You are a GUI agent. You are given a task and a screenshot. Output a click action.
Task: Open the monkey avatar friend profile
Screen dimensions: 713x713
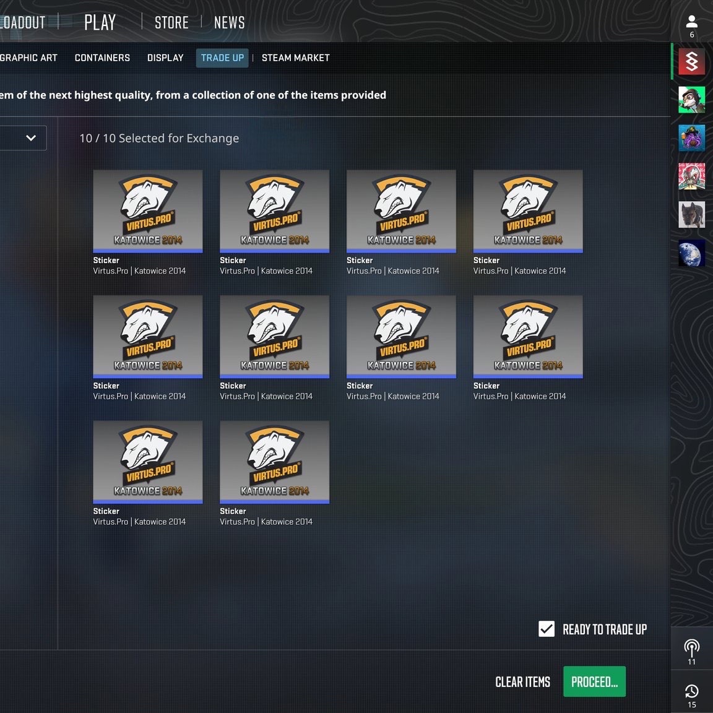pos(691,100)
